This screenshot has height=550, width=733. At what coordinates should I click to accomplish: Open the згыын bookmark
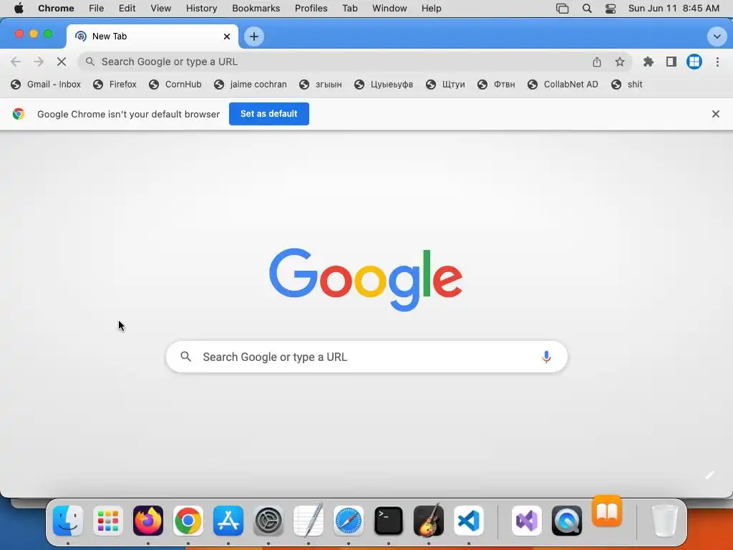pos(321,85)
